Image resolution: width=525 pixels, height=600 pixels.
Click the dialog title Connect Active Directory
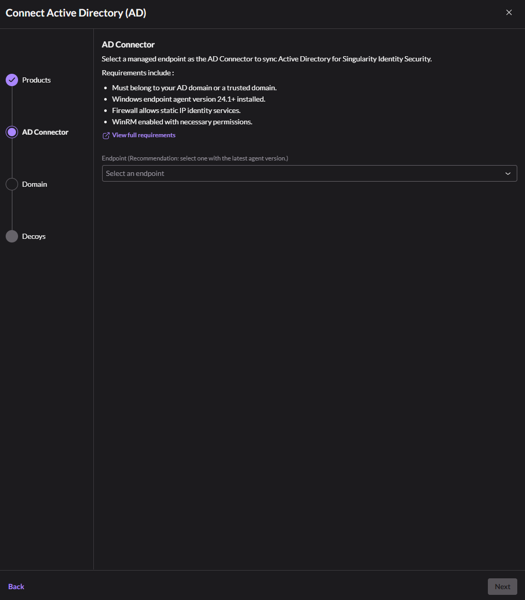click(76, 13)
